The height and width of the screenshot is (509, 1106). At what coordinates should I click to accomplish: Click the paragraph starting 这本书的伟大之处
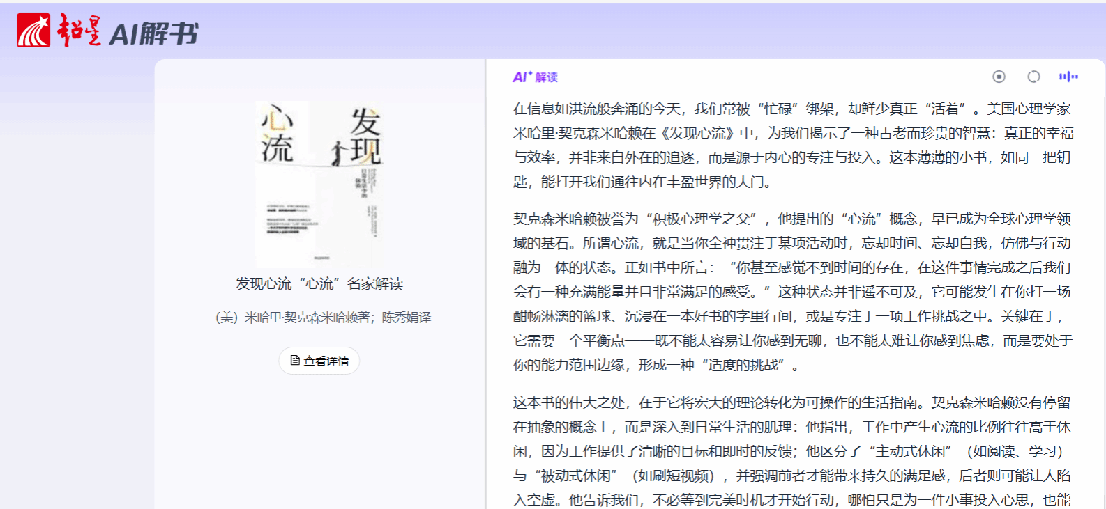point(791,451)
